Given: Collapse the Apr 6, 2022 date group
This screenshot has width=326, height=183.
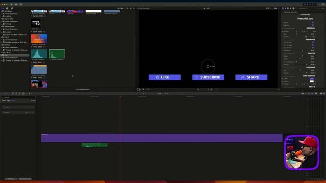Looking at the screenshot, I should pyautogui.click(x=32, y=32).
